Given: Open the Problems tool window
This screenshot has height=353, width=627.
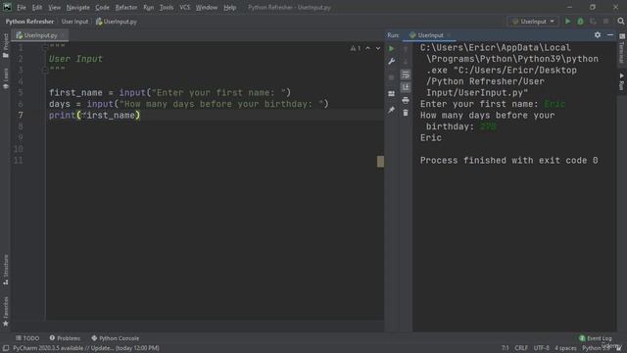Looking at the screenshot, I should 65,338.
